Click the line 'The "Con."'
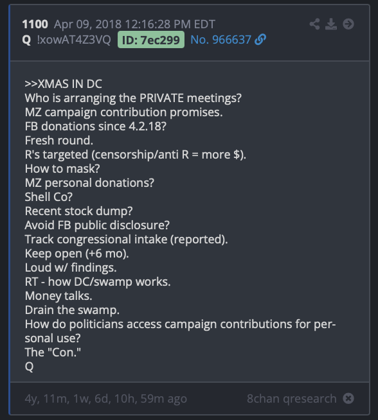The image size is (378, 420). click(x=53, y=352)
